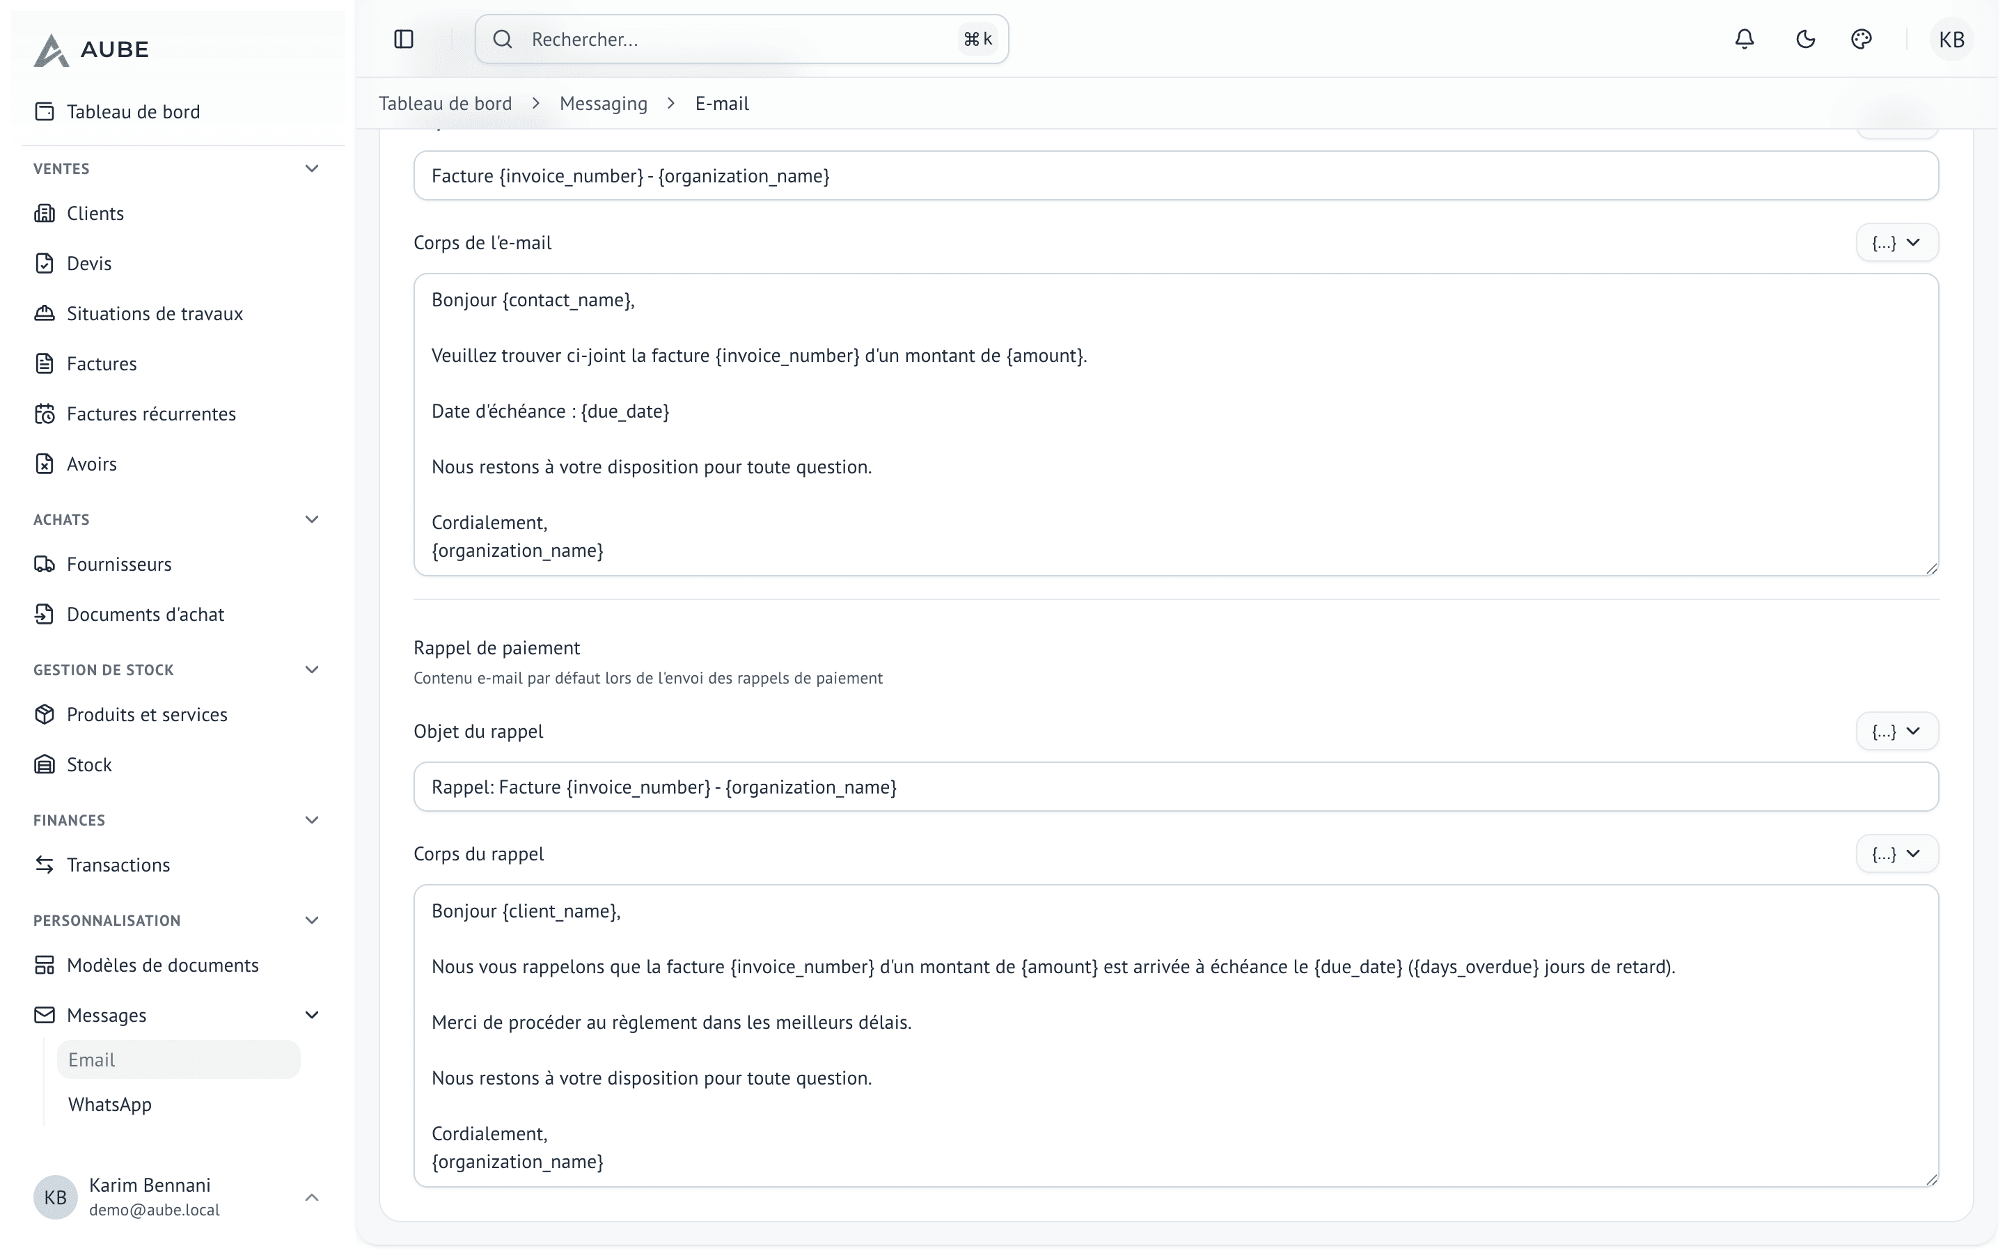
Task: Click the Factures récurrentes calendar icon
Action: [x=45, y=413]
